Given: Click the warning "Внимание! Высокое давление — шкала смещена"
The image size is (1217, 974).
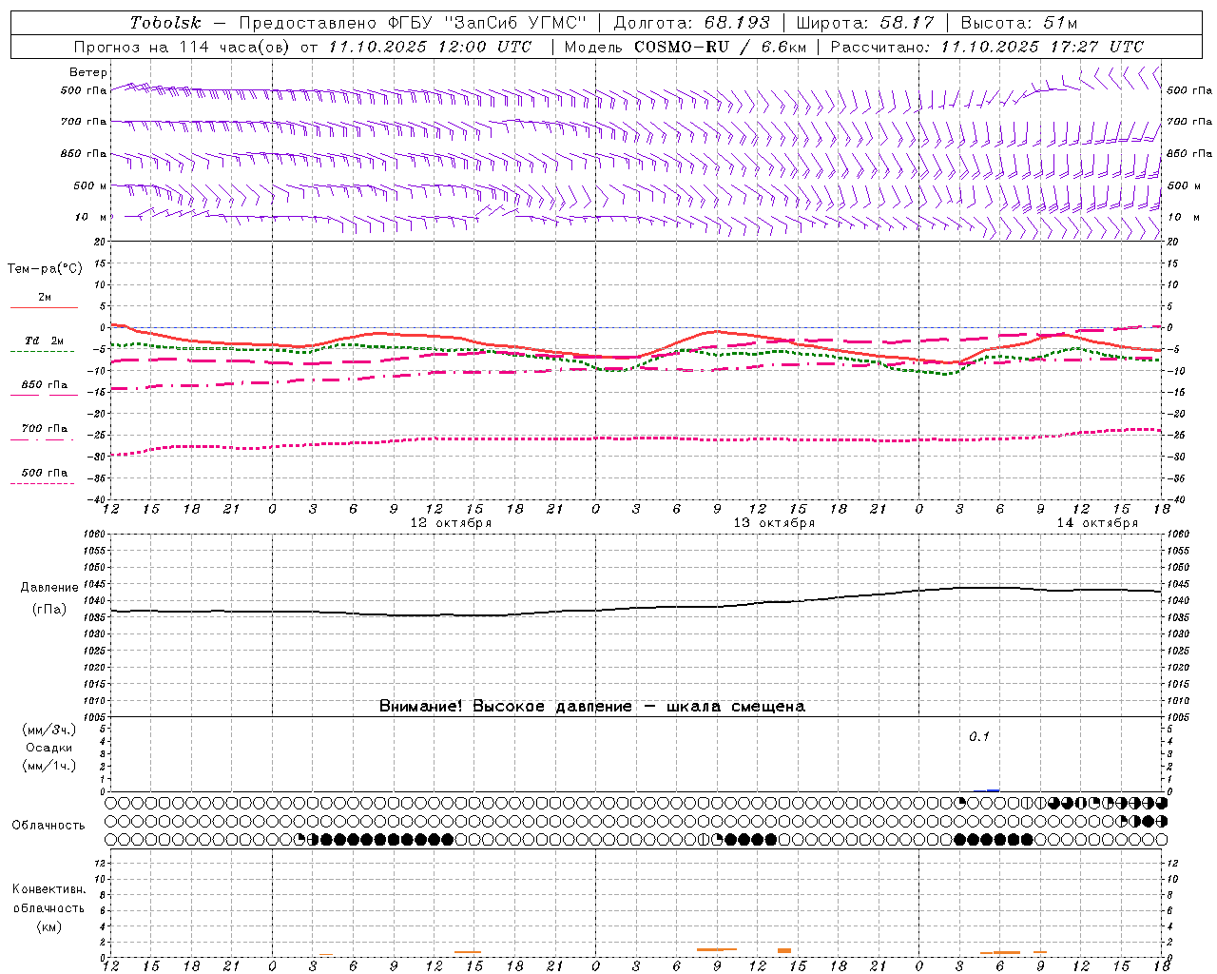Looking at the screenshot, I should tap(592, 707).
